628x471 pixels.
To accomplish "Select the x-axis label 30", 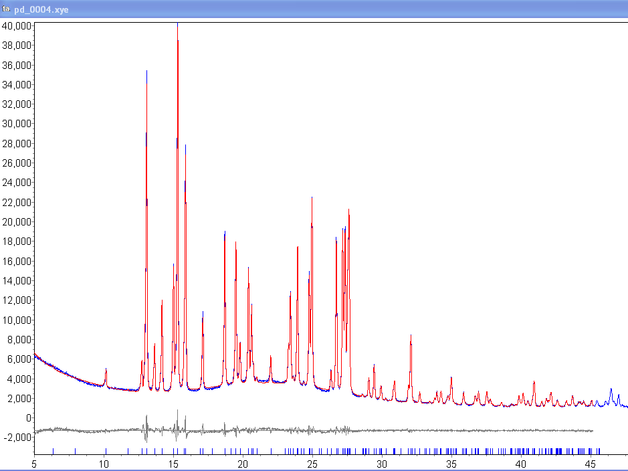I will [x=382, y=464].
